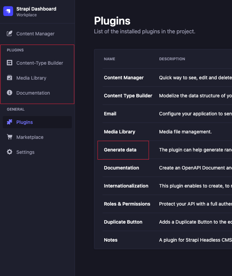Click the PLUGINS sidebar section label
Viewport: 232px width, 276px height.
[x=15, y=50]
